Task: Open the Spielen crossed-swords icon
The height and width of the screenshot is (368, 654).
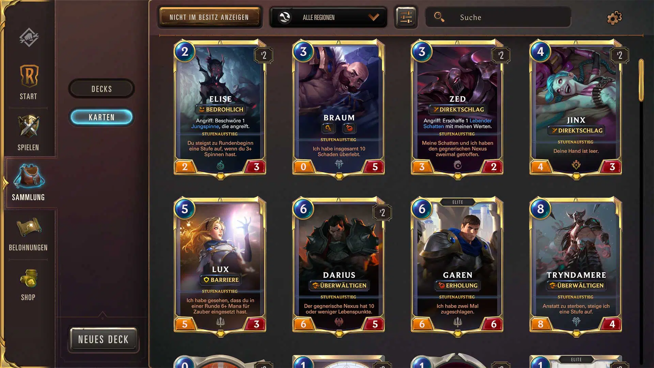Action: point(29,126)
